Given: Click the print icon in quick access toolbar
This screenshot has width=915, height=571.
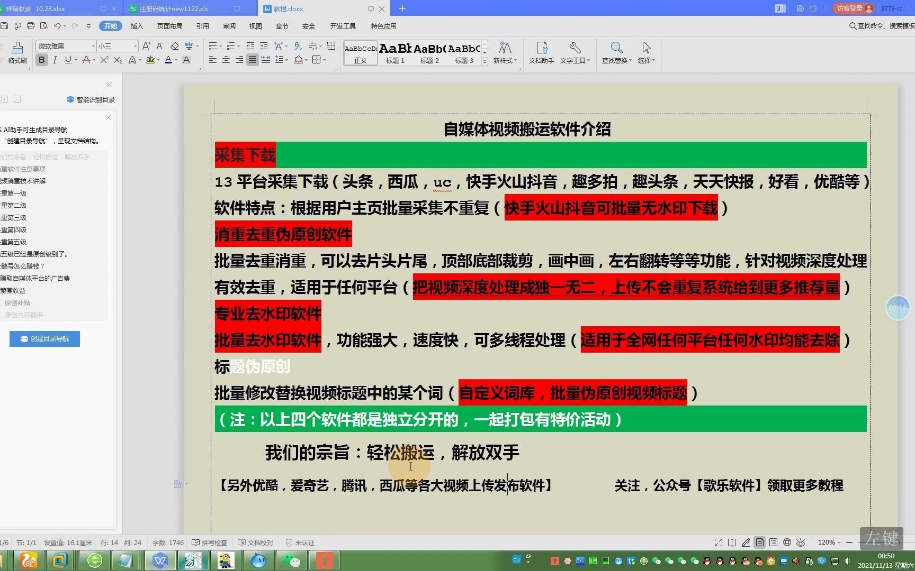Looking at the screenshot, I should pyautogui.click(x=31, y=26).
